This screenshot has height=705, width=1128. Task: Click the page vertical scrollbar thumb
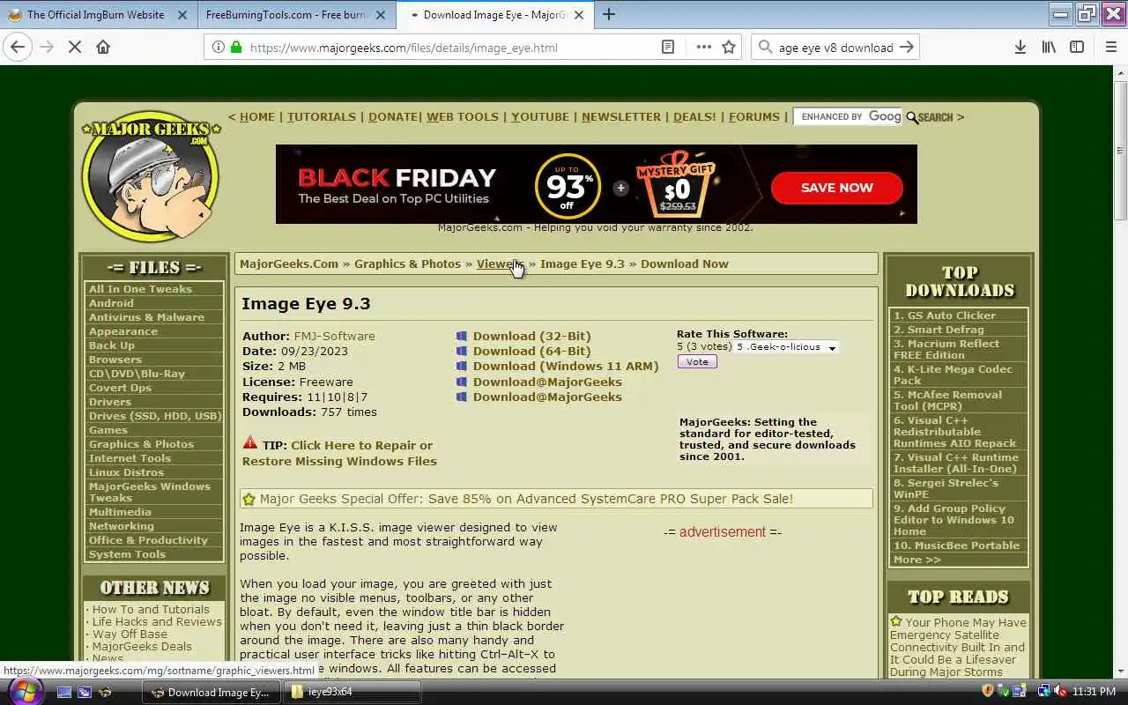(1120, 150)
